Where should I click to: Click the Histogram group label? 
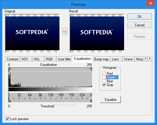click(110, 68)
